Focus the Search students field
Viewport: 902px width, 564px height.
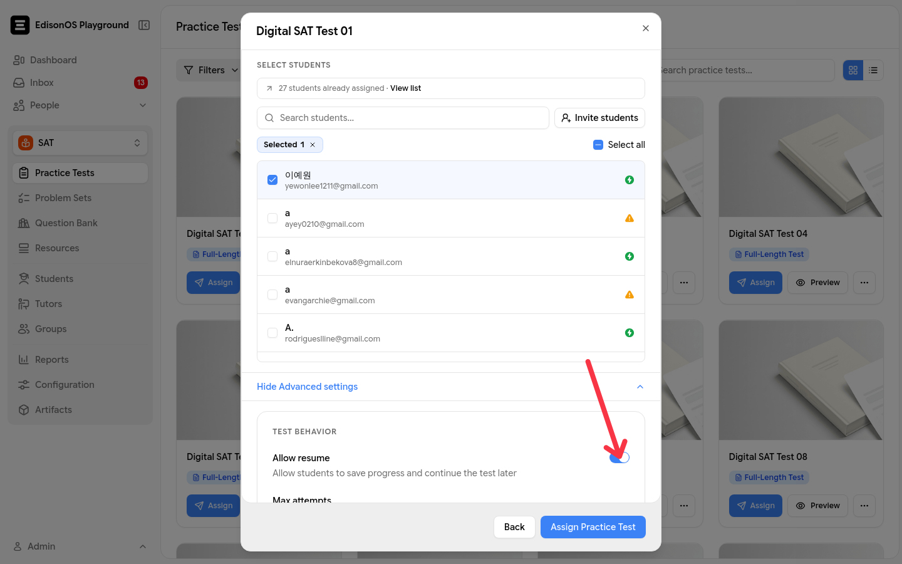coord(403,118)
